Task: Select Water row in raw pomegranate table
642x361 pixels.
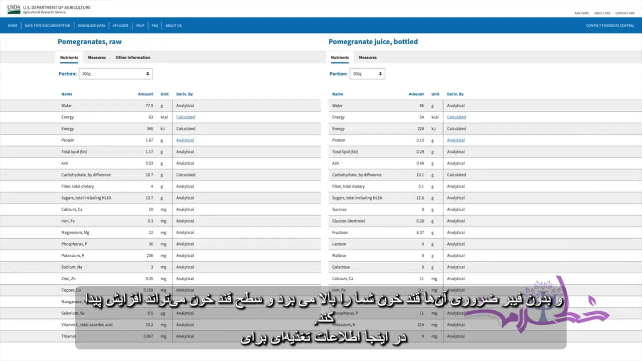Action: pyautogui.click(x=160, y=106)
